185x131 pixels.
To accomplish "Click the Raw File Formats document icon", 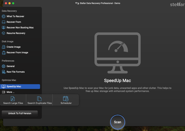I will (4, 72).
